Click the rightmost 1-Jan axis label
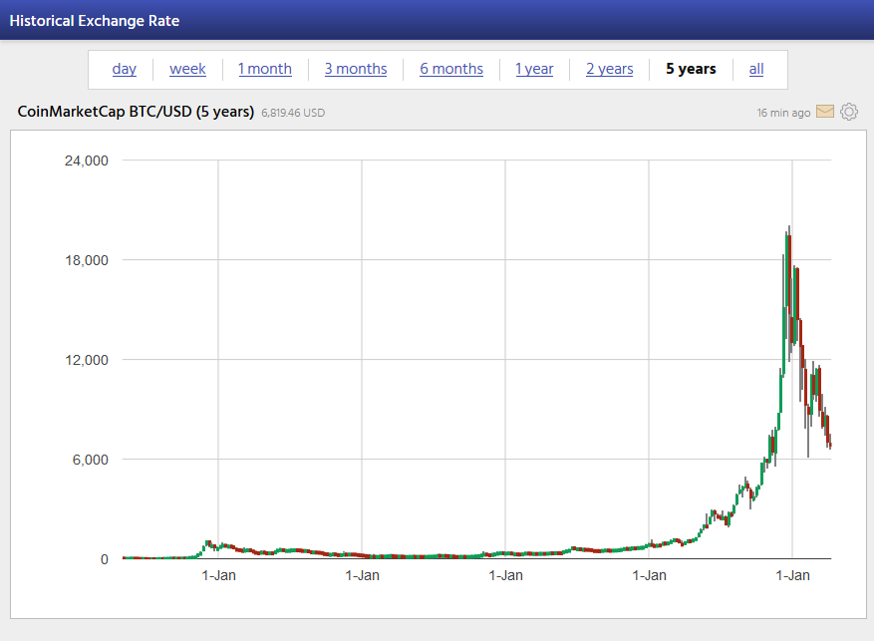The image size is (874, 641). (792, 575)
